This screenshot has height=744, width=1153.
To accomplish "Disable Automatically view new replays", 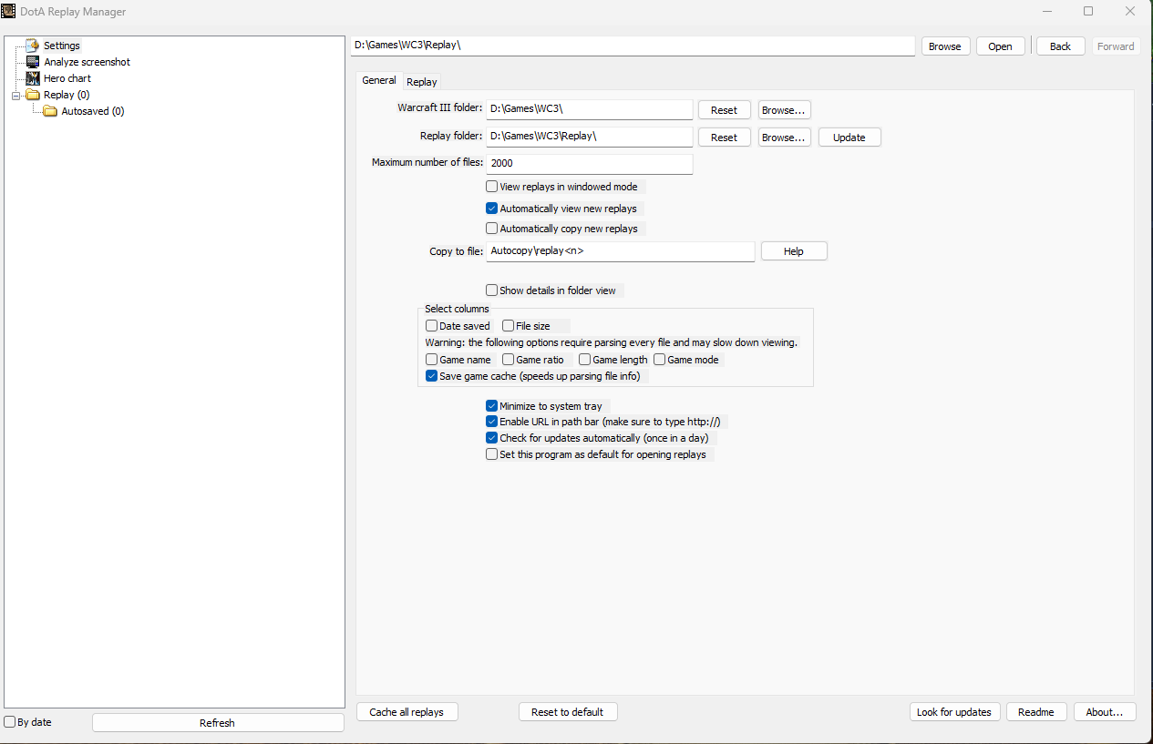I will pos(492,209).
